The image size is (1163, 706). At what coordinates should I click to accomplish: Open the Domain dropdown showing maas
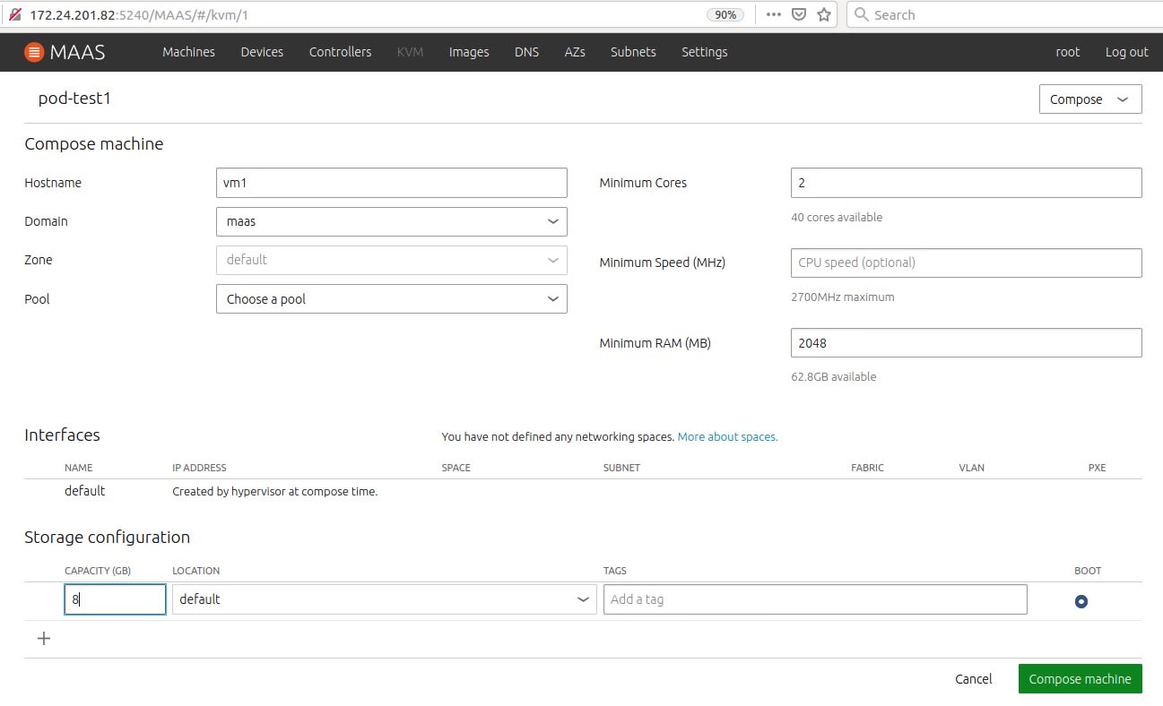392,221
